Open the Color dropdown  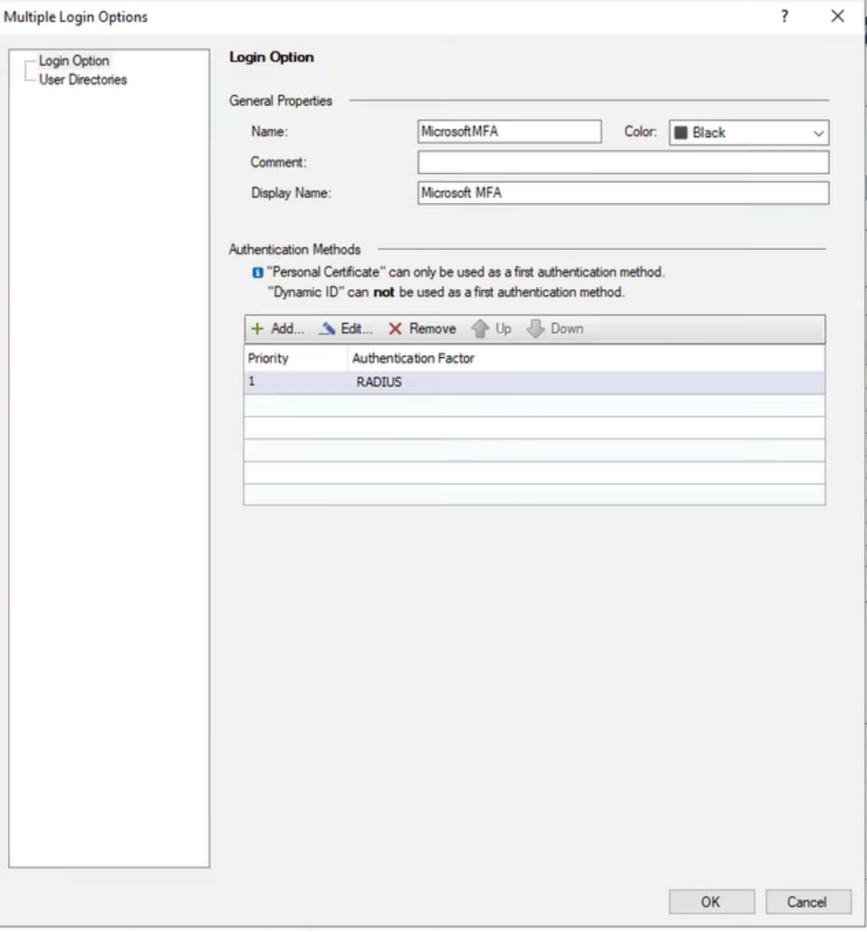pos(818,132)
